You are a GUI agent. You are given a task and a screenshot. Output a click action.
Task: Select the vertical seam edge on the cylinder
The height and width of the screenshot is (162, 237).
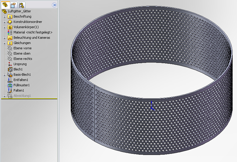point(95,113)
